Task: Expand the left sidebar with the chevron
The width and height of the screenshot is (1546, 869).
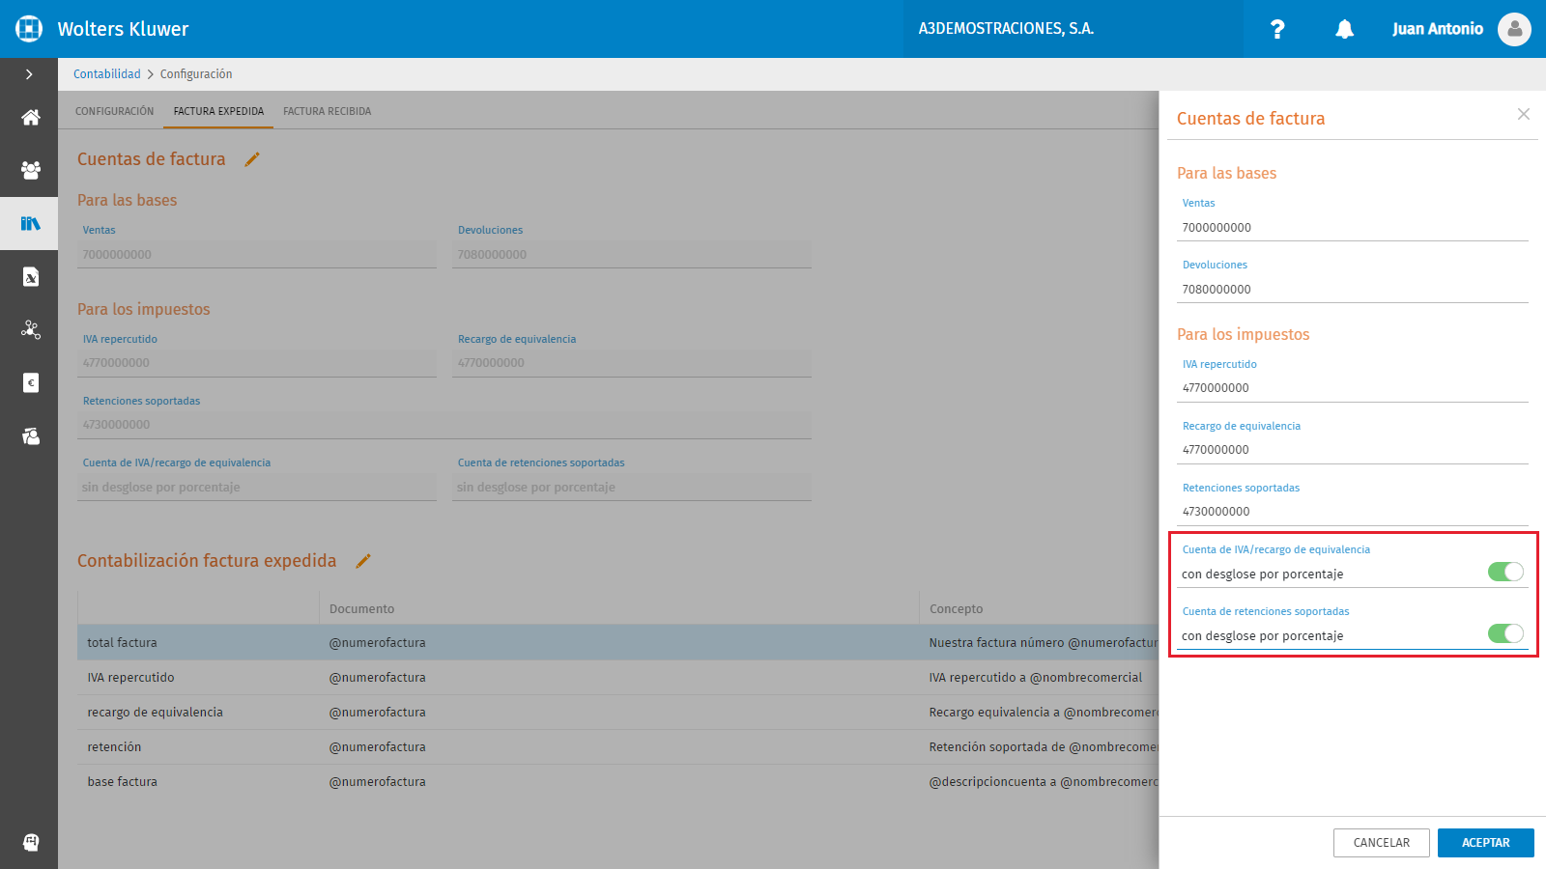Action: 29,74
